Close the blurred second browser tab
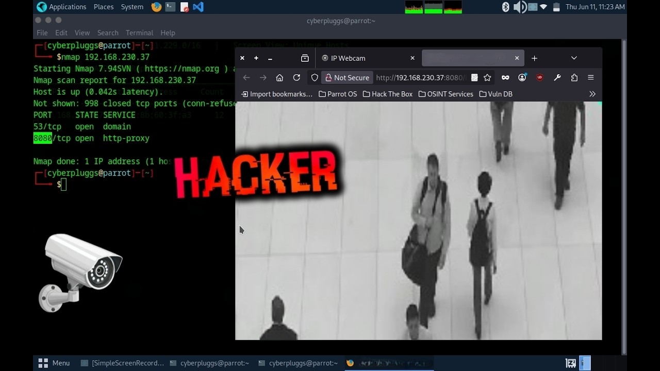The image size is (660, 371). tap(517, 58)
